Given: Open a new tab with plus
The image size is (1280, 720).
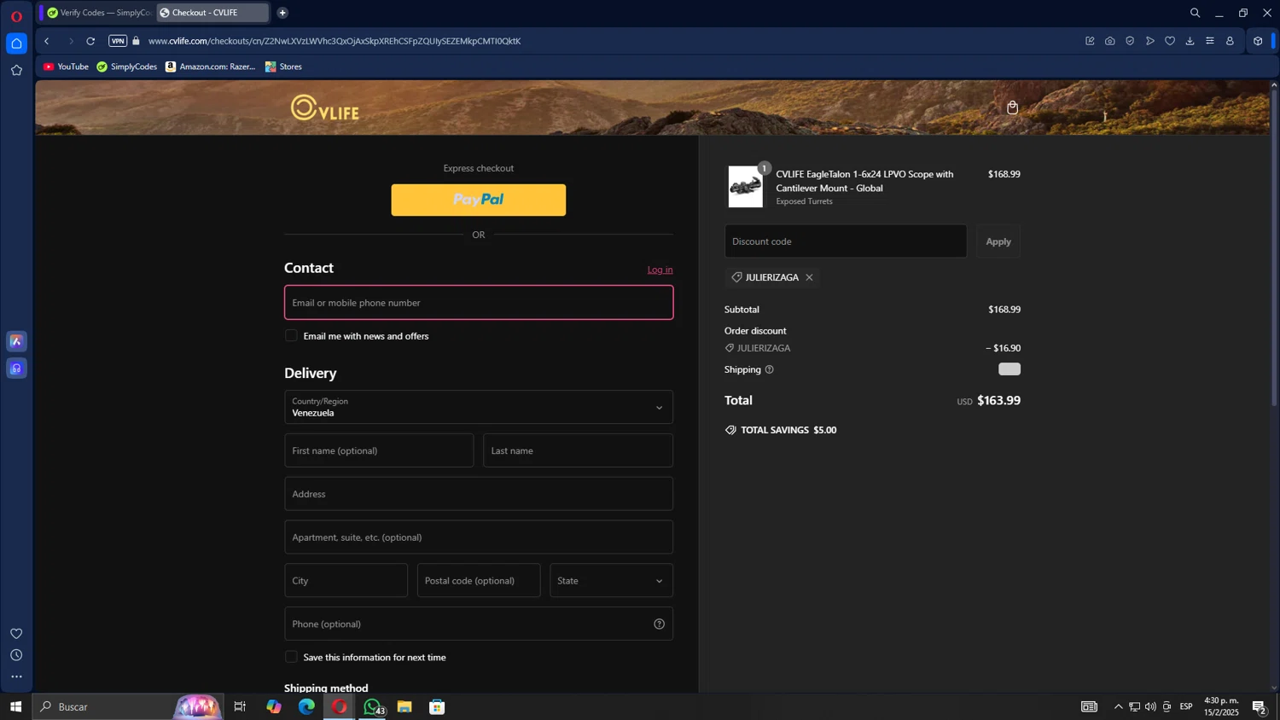Looking at the screenshot, I should [282, 13].
